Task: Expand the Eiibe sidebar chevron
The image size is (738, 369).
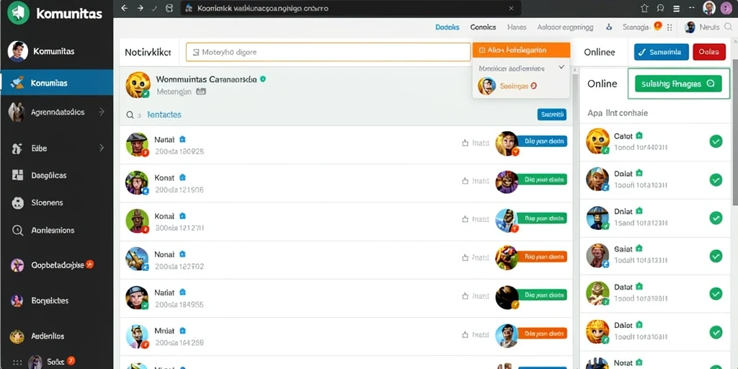Action: pyautogui.click(x=101, y=148)
